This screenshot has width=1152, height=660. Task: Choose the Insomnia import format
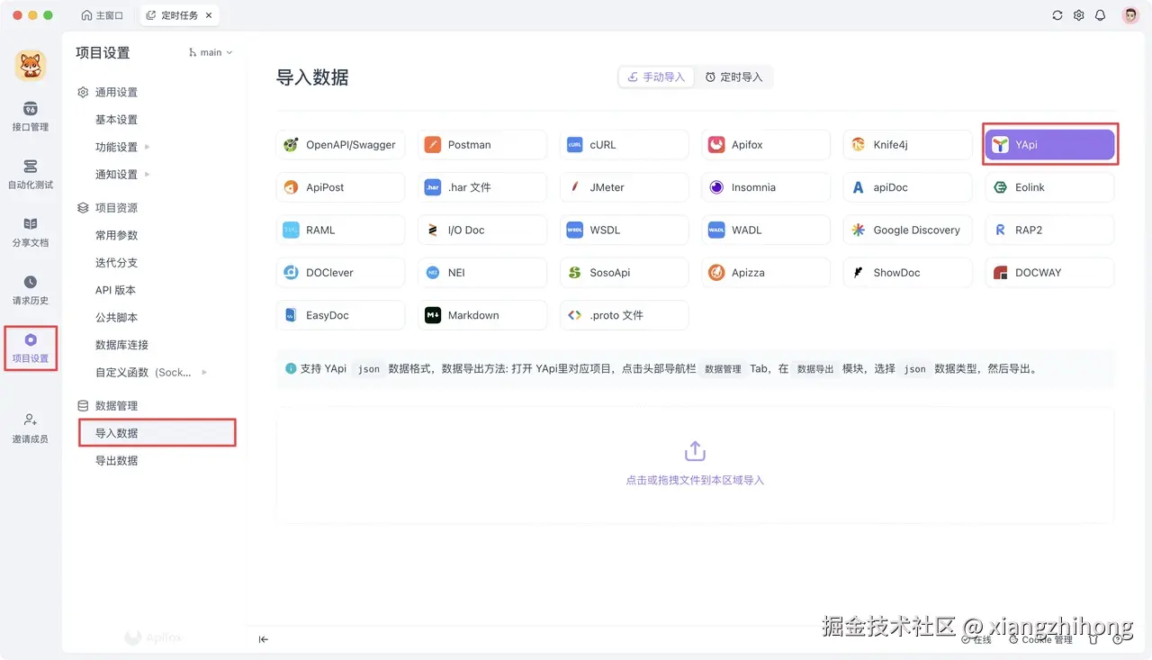766,187
